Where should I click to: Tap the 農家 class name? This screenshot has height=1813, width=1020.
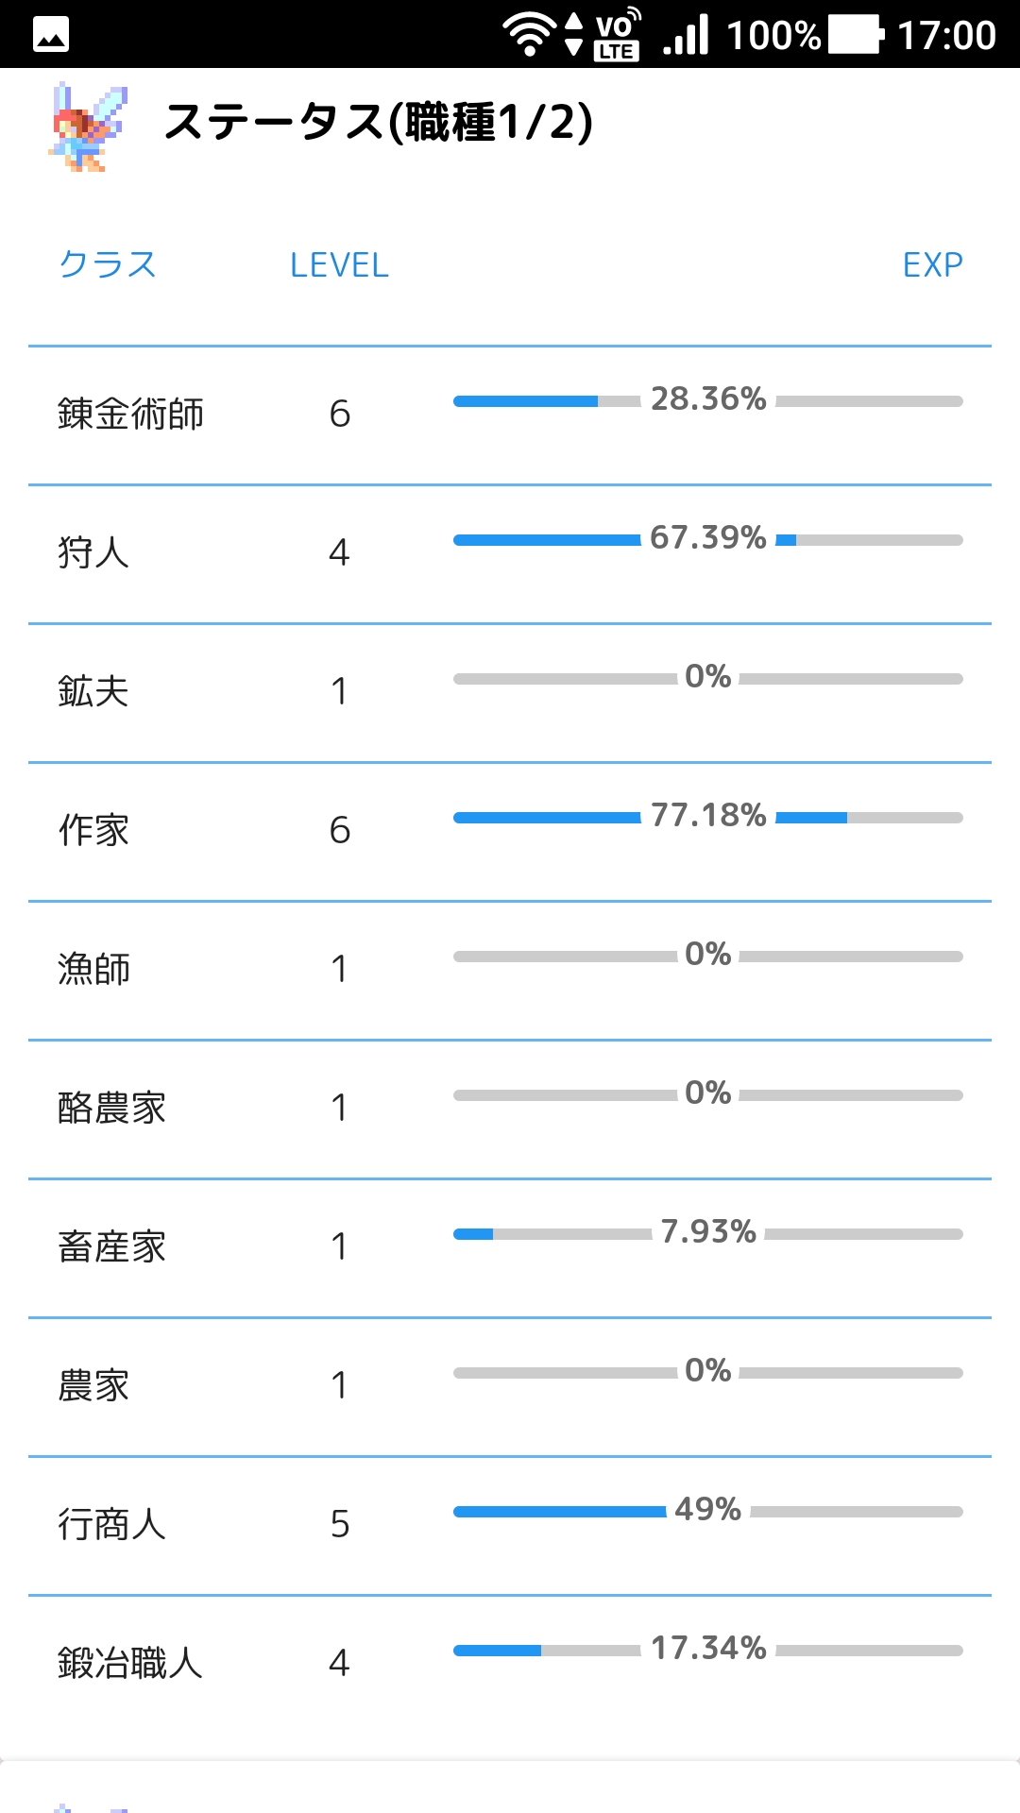tap(93, 1386)
